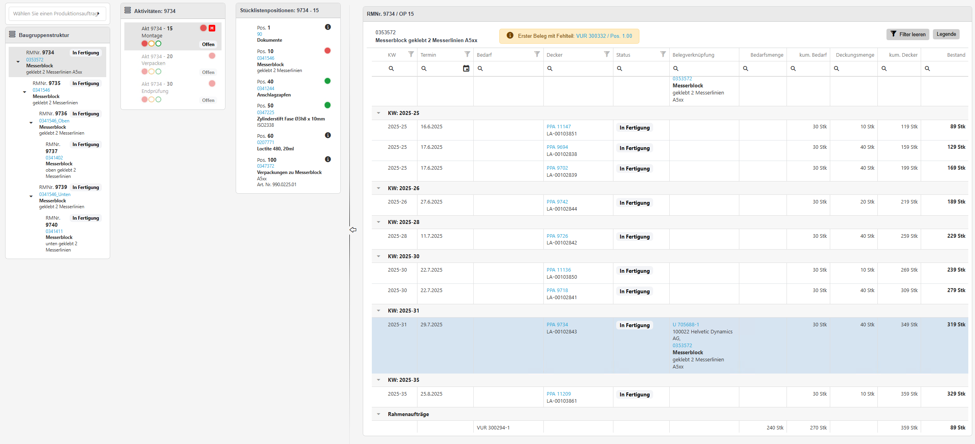This screenshot has height=444, width=975.
Task: Collapse the Rahmenaufträge group
Action: point(379,414)
